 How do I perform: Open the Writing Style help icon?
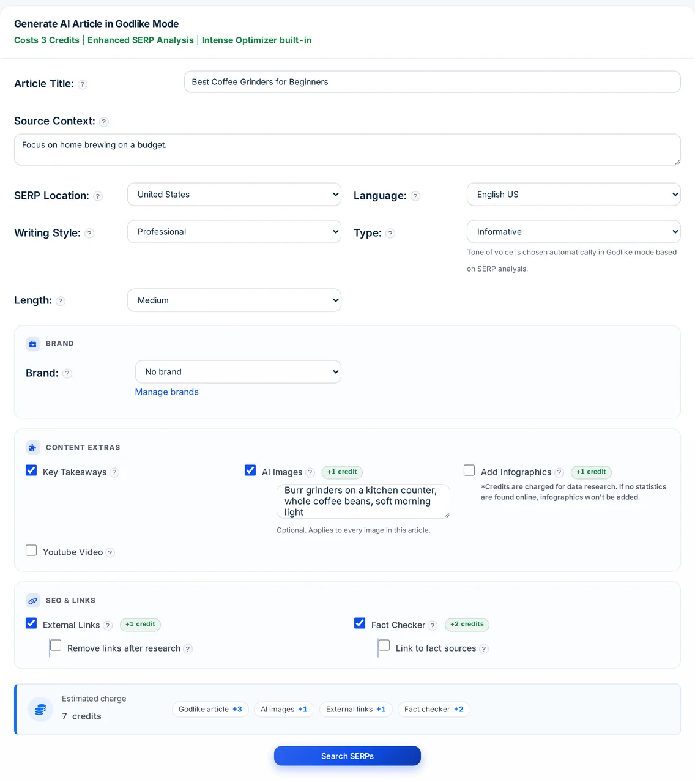[89, 234]
